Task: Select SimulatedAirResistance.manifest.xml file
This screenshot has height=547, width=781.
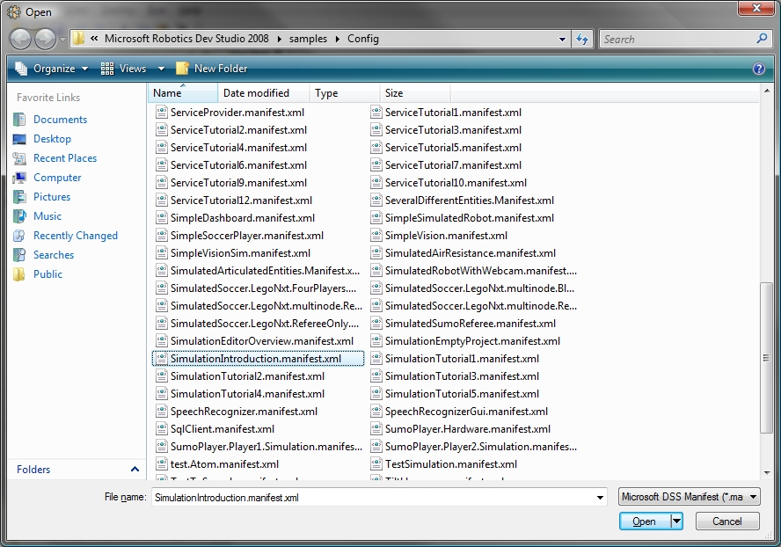Action: 463,253
